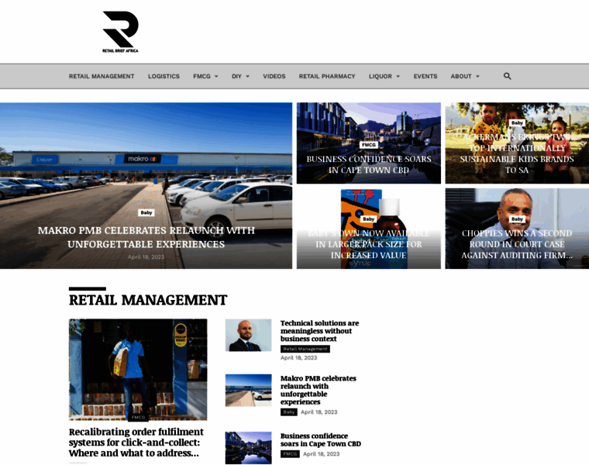Expand the About menu arrow
589x465 pixels.
[477, 77]
